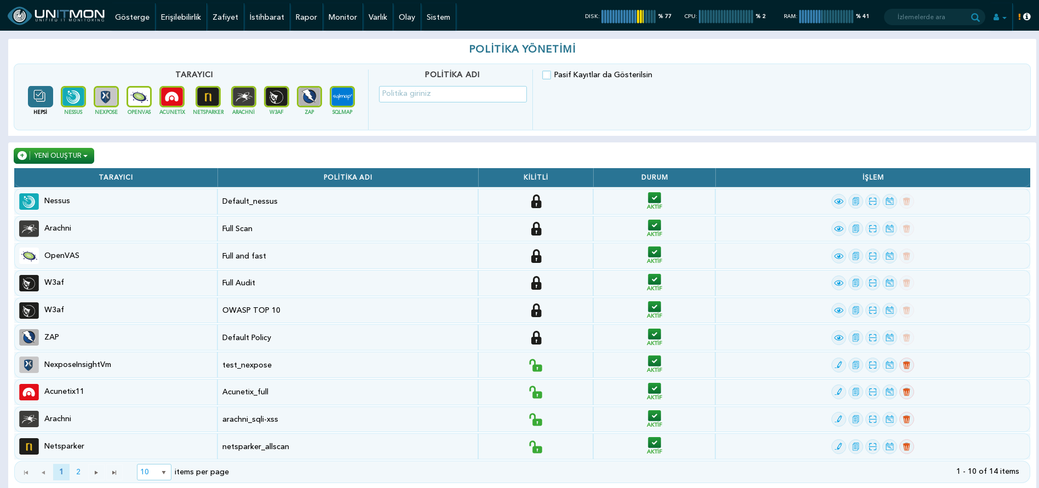1039x488 pixels.
Task: Open the Rapor menu
Action: click(x=306, y=17)
